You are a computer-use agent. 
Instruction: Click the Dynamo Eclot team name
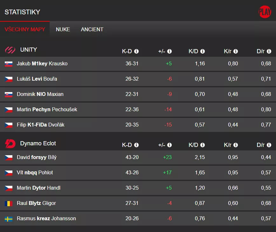click(38, 143)
